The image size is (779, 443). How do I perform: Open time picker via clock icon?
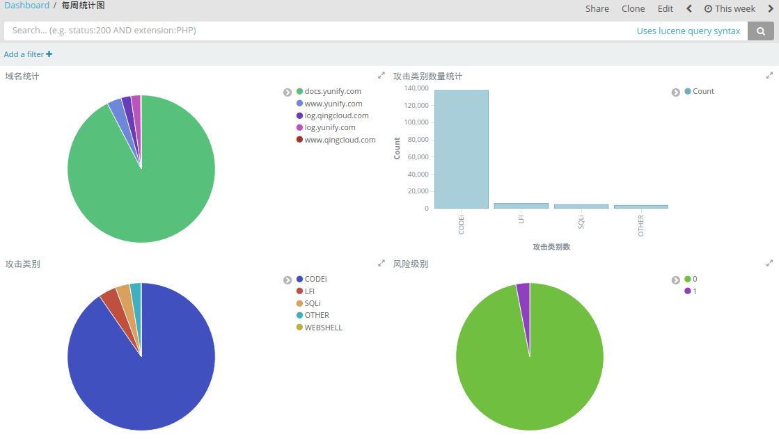click(x=708, y=9)
